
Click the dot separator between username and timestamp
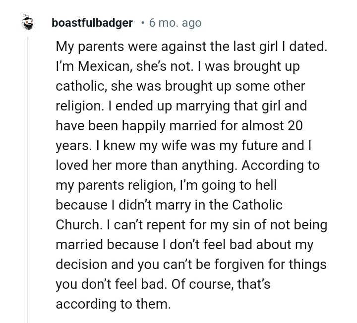(143, 23)
